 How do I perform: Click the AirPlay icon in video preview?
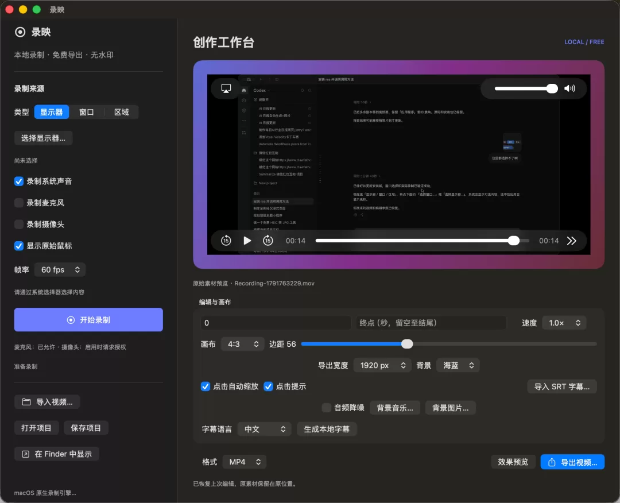click(226, 88)
